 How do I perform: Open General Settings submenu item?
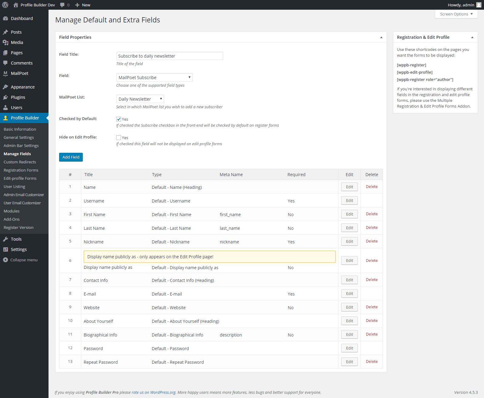point(19,137)
